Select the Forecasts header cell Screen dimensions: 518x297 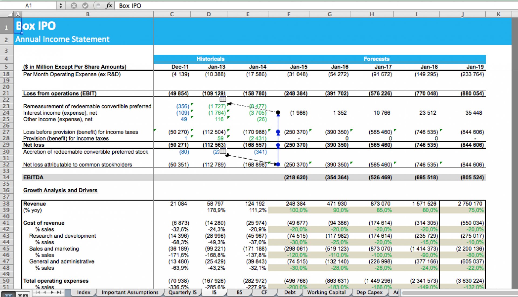(x=376, y=59)
